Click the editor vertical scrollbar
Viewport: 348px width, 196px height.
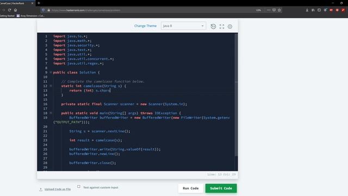tap(236, 94)
